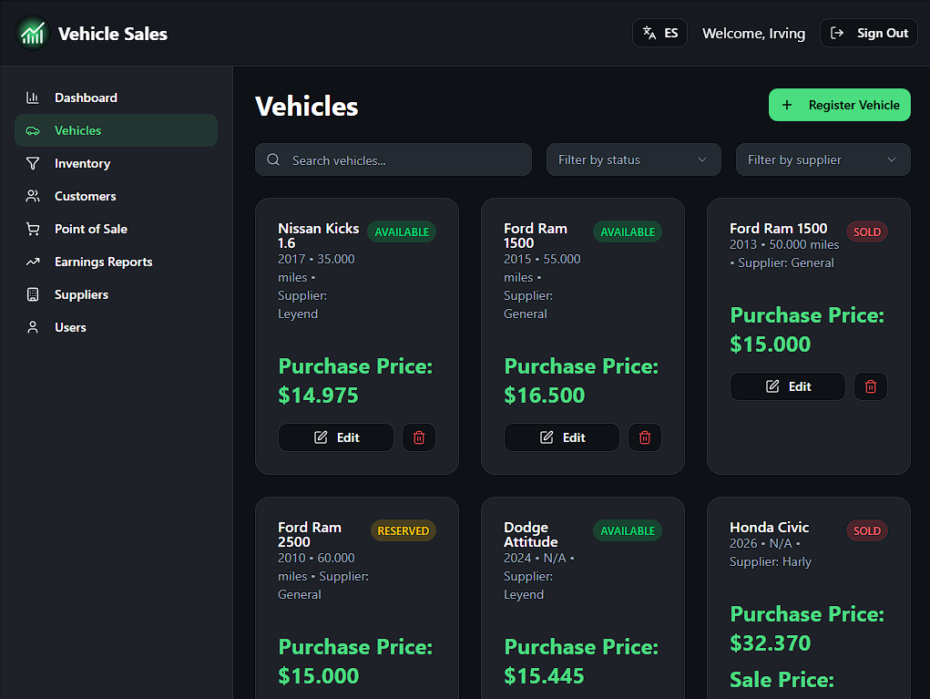Click AVAILABLE badge on Nissan Kicks
The image size is (930, 699).
402,232
